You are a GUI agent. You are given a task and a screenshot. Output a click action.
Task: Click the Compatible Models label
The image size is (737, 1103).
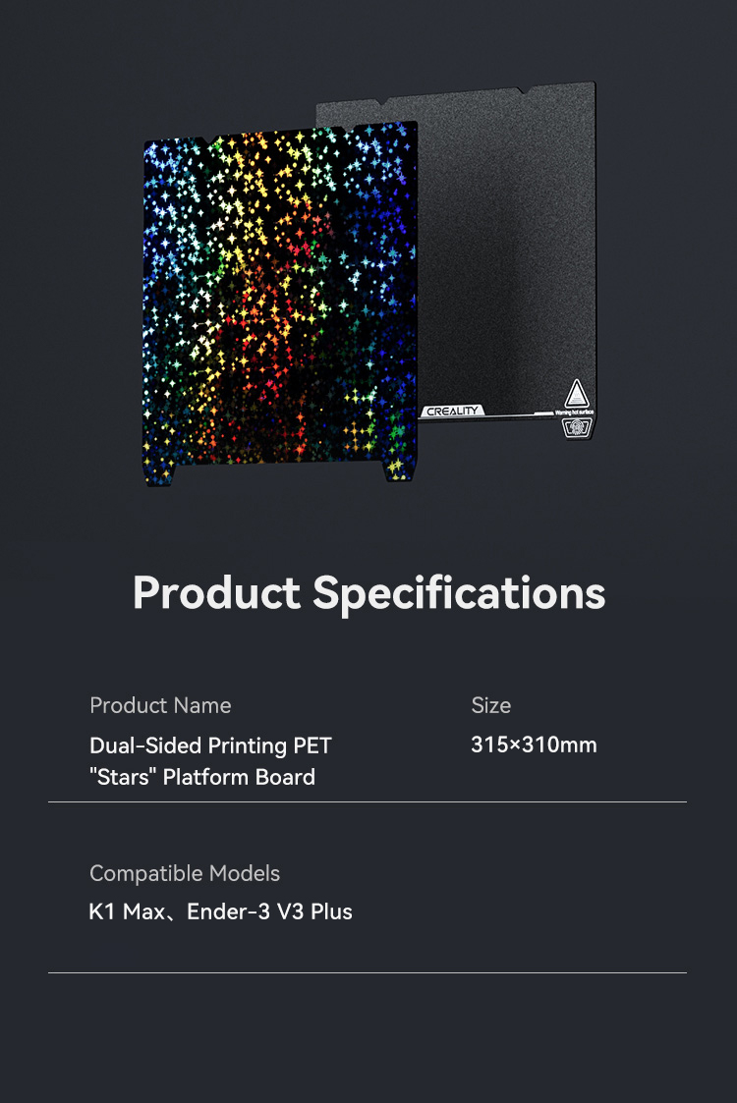point(185,873)
